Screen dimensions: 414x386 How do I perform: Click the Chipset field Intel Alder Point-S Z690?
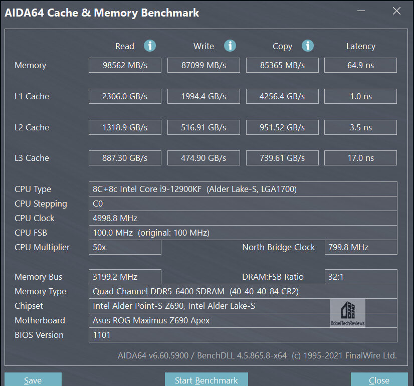[x=243, y=306]
